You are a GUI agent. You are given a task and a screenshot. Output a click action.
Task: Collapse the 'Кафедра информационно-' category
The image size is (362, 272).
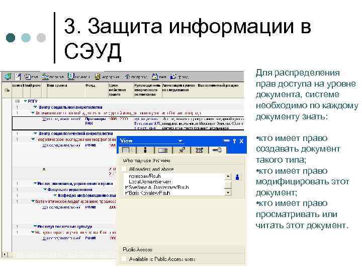coord(55,195)
